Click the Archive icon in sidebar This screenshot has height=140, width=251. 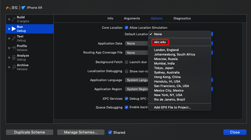point(14,67)
